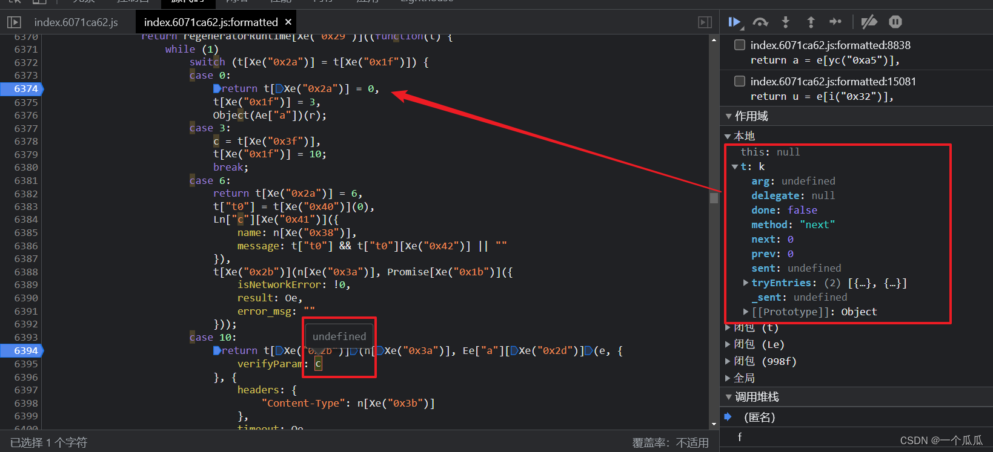
Task: Click 已选择 1 个字符 status text
Action: [x=48, y=443]
